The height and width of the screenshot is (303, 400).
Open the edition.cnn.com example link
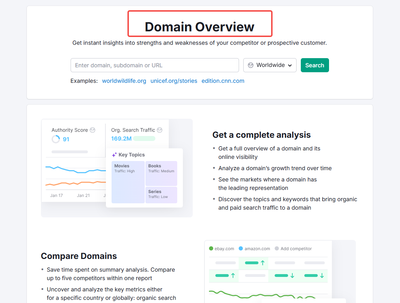tap(223, 81)
